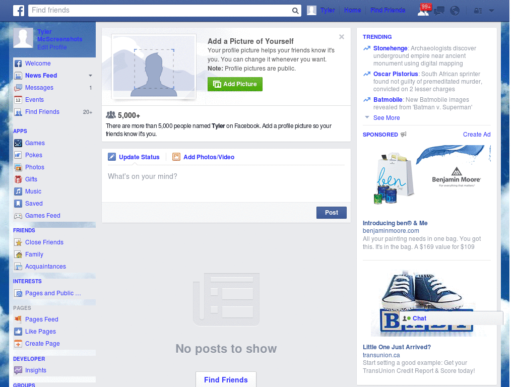Open Tyler McScreenshots profile name link
The height and width of the screenshot is (387, 516).
(x=59, y=36)
